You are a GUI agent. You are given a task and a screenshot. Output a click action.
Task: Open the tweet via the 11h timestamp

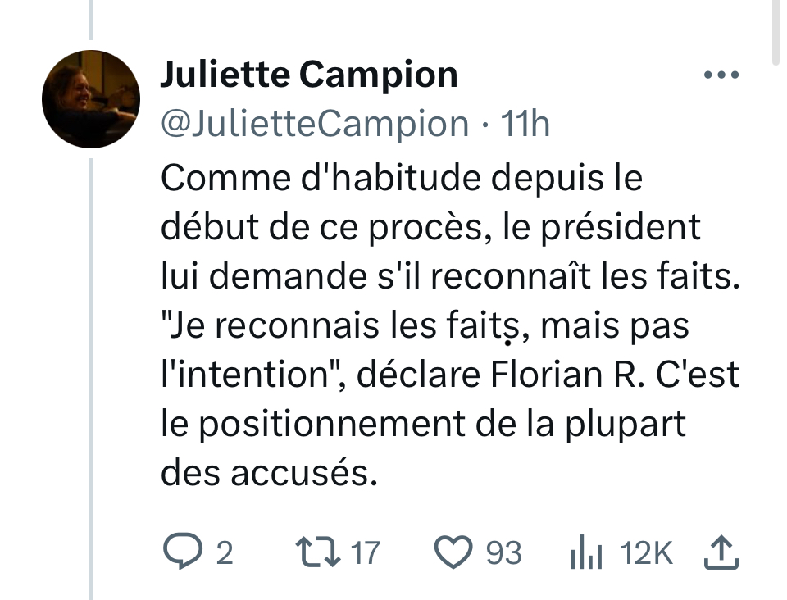click(x=525, y=123)
